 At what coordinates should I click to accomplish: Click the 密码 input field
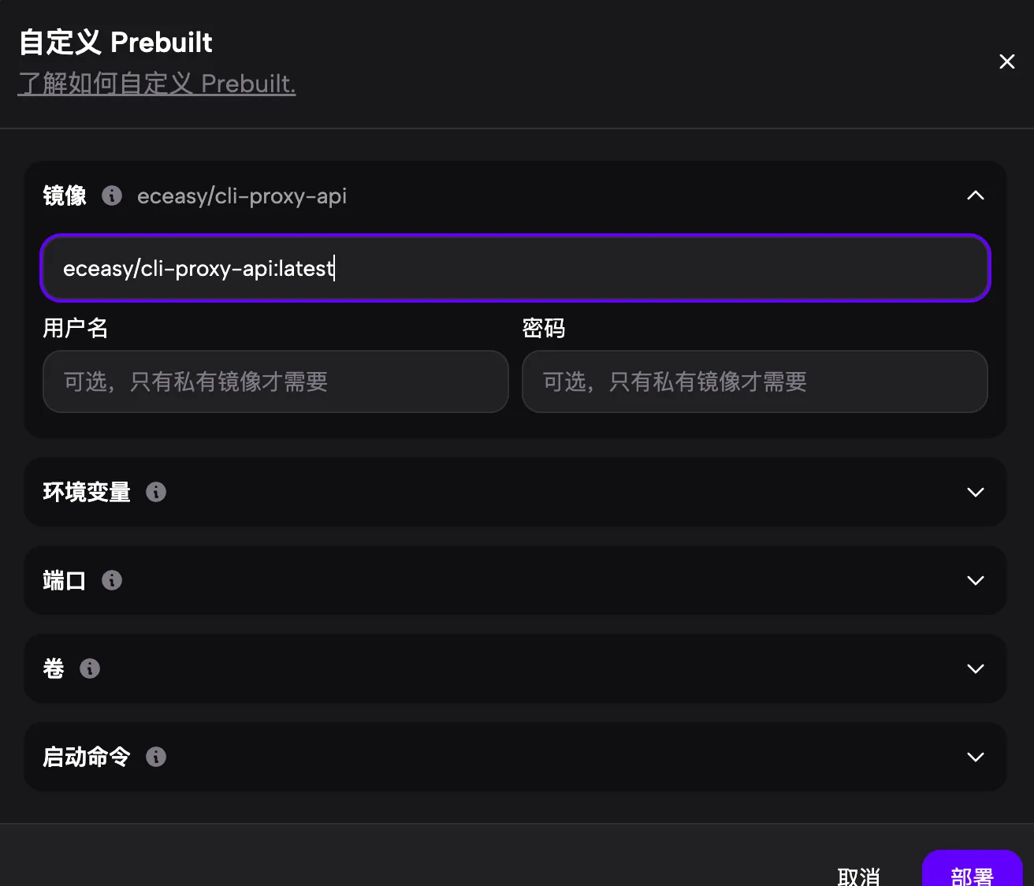pyautogui.click(x=754, y=382)
